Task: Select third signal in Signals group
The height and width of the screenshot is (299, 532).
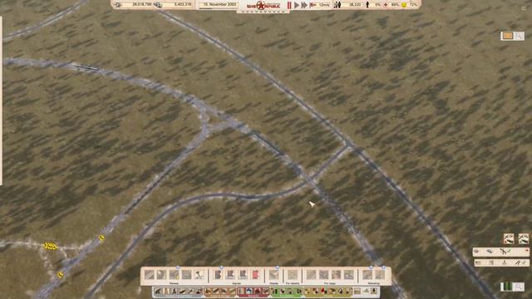Action: [x=242, y=275]
